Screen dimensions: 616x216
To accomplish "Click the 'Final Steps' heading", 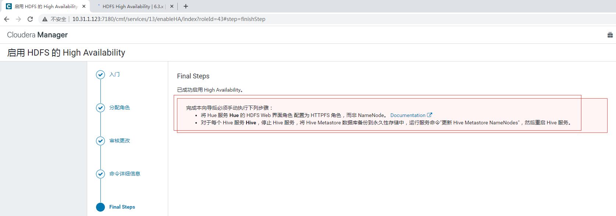I will coord(193,76).
